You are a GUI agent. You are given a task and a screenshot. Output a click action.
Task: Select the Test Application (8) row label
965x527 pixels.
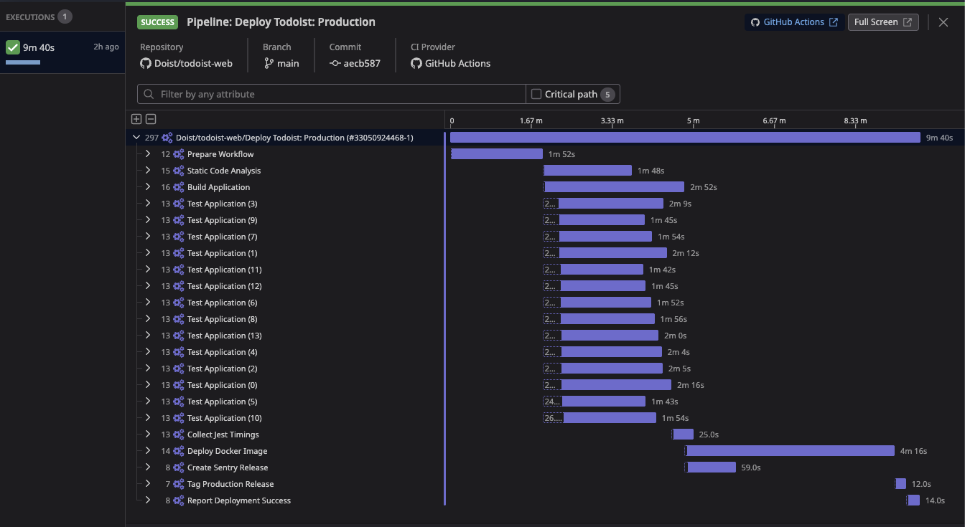pyautogui.click(x=222, y=319)
